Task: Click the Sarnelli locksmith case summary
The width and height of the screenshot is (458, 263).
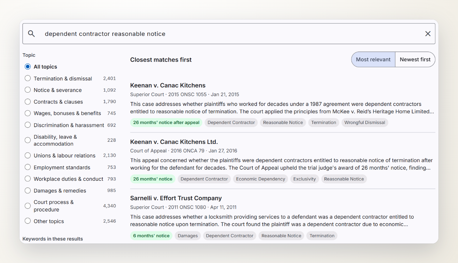Action: coord(272,221)
